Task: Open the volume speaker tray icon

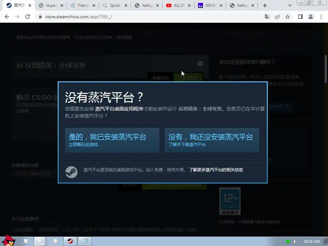Action: tap(295, 242)
